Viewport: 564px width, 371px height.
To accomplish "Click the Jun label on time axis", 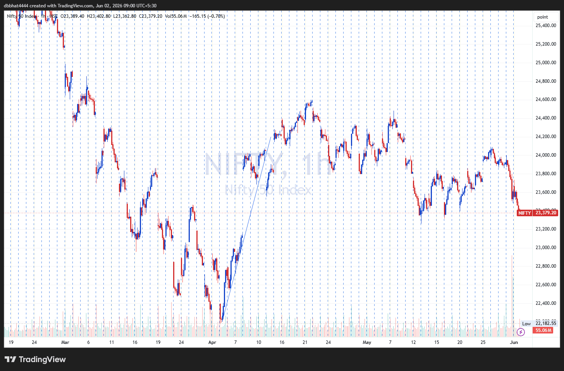I will (x=514, y=342).
